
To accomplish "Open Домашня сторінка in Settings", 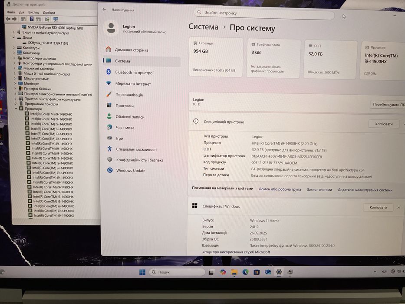I will point(132,50).
